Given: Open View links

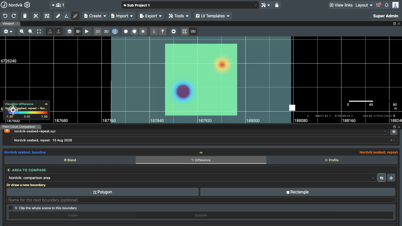Looking at the screenshot, I should coord(341,5).
